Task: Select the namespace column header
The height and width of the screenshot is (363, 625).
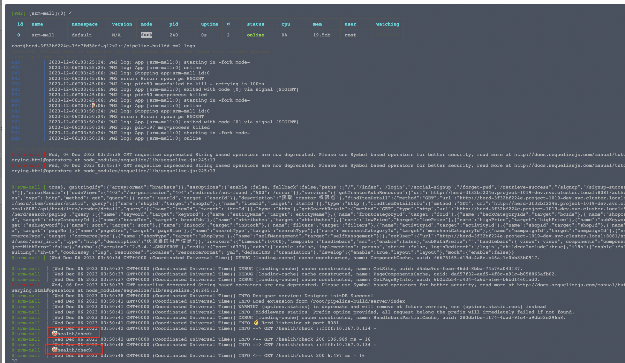Action: (85, 24)
